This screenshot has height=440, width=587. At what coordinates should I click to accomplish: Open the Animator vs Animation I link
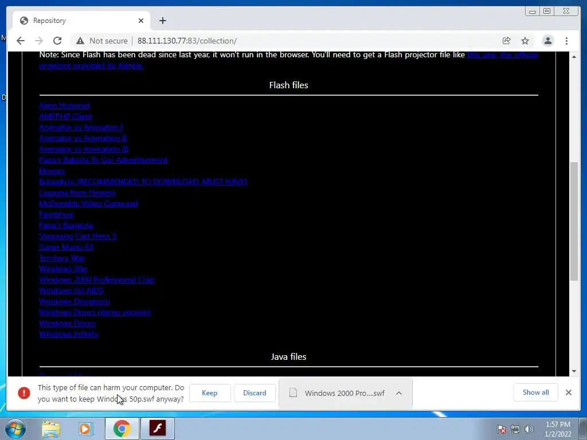[x=81, y=127]
